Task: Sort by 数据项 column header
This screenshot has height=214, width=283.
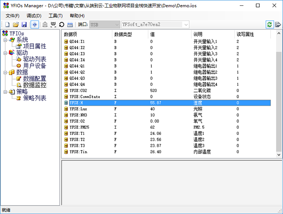Action: click(x=87, y=34)
